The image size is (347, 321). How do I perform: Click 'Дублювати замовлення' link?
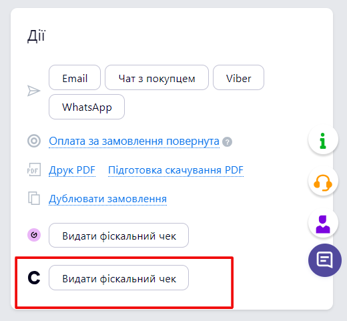107,199
